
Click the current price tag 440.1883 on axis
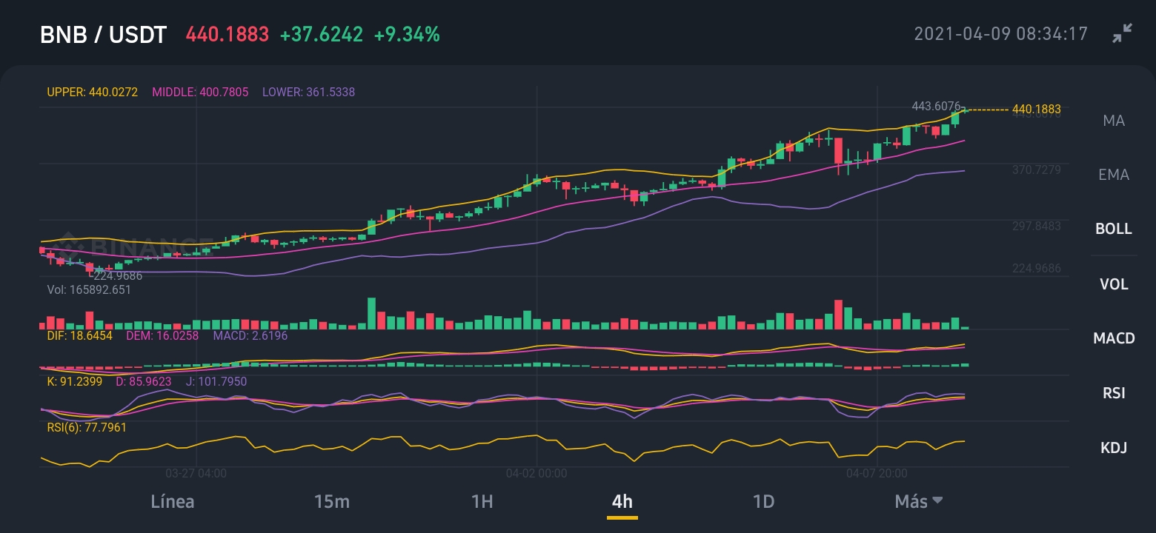click(x=1036, y=110)
